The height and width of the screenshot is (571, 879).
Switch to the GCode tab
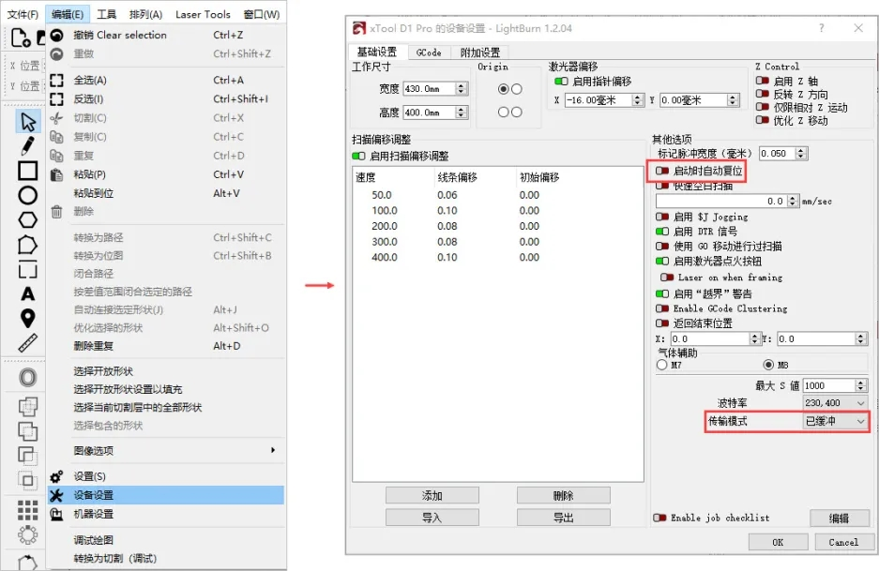429,53
